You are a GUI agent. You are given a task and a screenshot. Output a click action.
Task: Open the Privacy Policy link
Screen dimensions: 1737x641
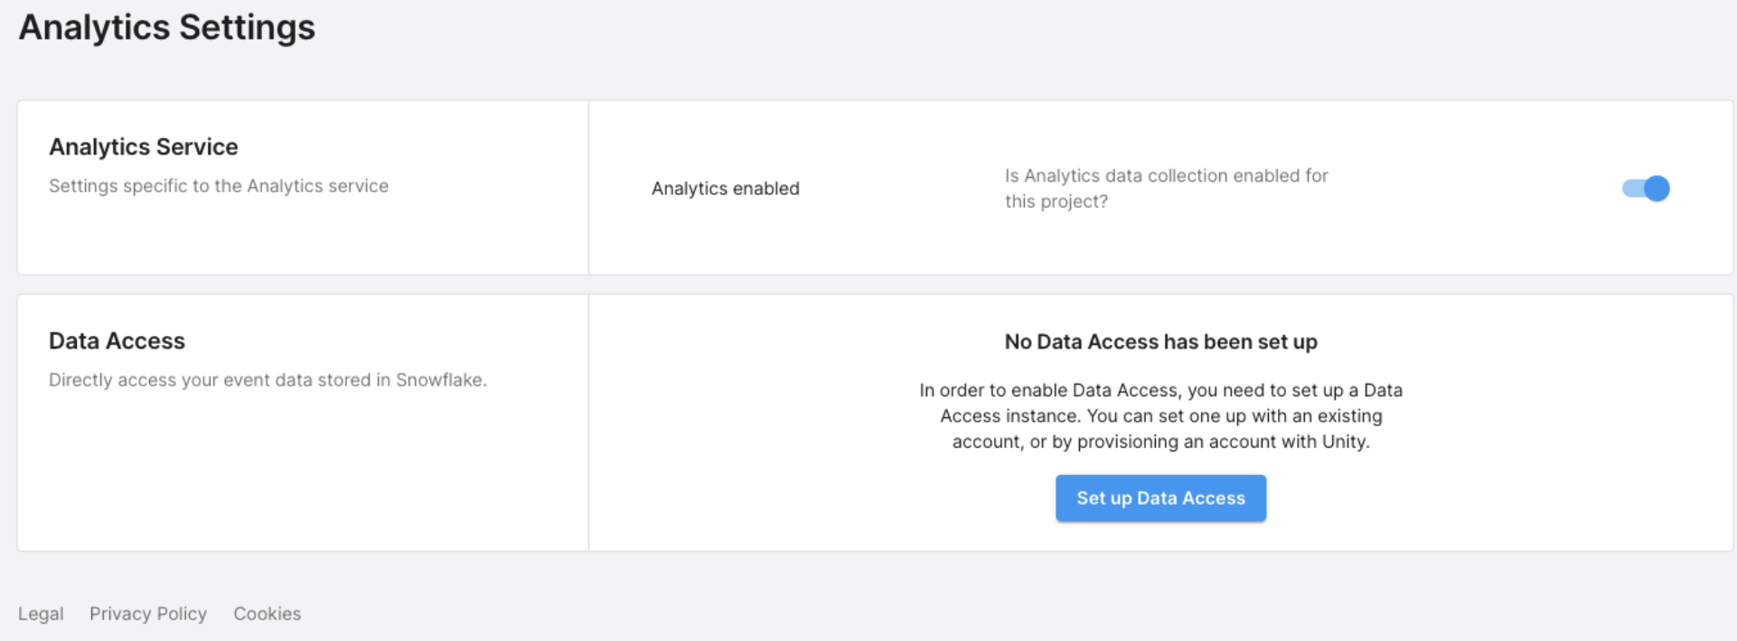(148, 614)
